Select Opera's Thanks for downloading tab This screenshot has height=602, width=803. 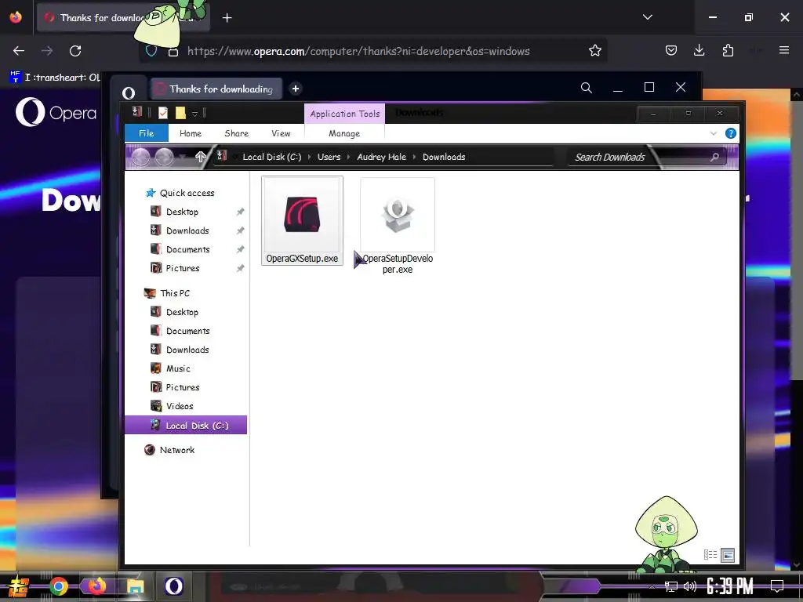[216, 89]
